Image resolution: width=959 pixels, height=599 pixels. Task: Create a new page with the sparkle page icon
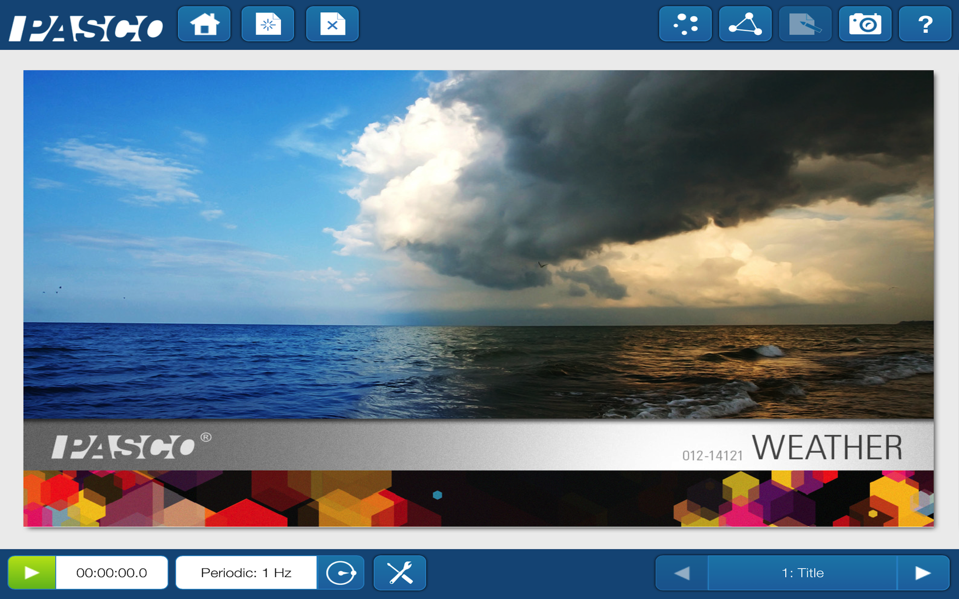coord(268,24)
